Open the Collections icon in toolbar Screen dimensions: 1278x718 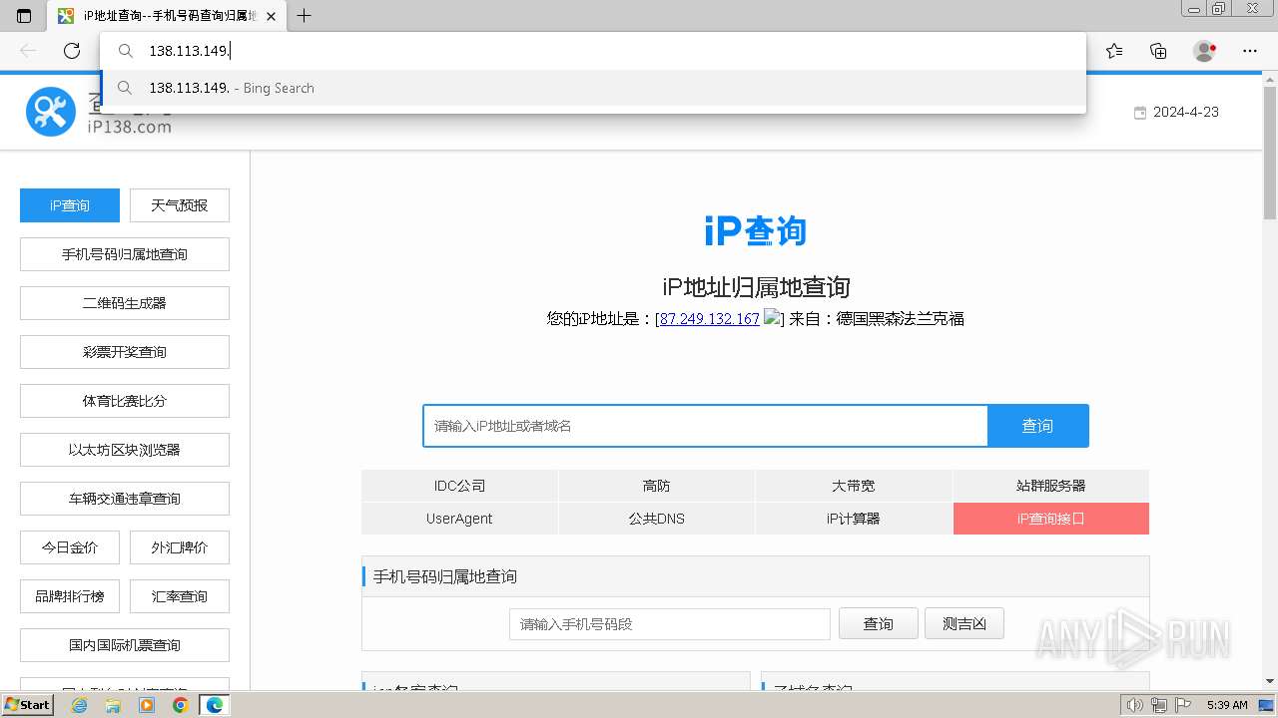[1158, 51]
